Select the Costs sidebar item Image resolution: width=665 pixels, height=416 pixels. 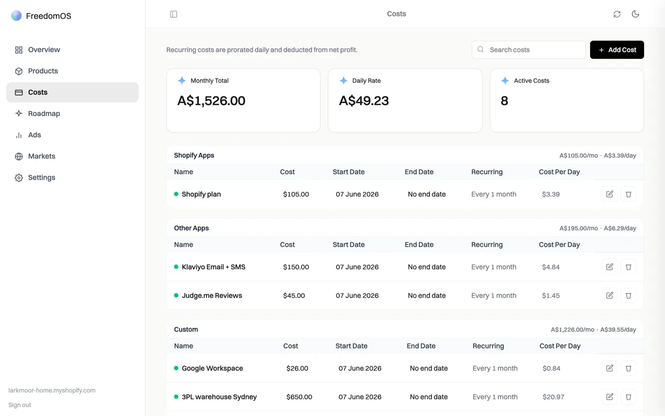click(x=73, y=93)
